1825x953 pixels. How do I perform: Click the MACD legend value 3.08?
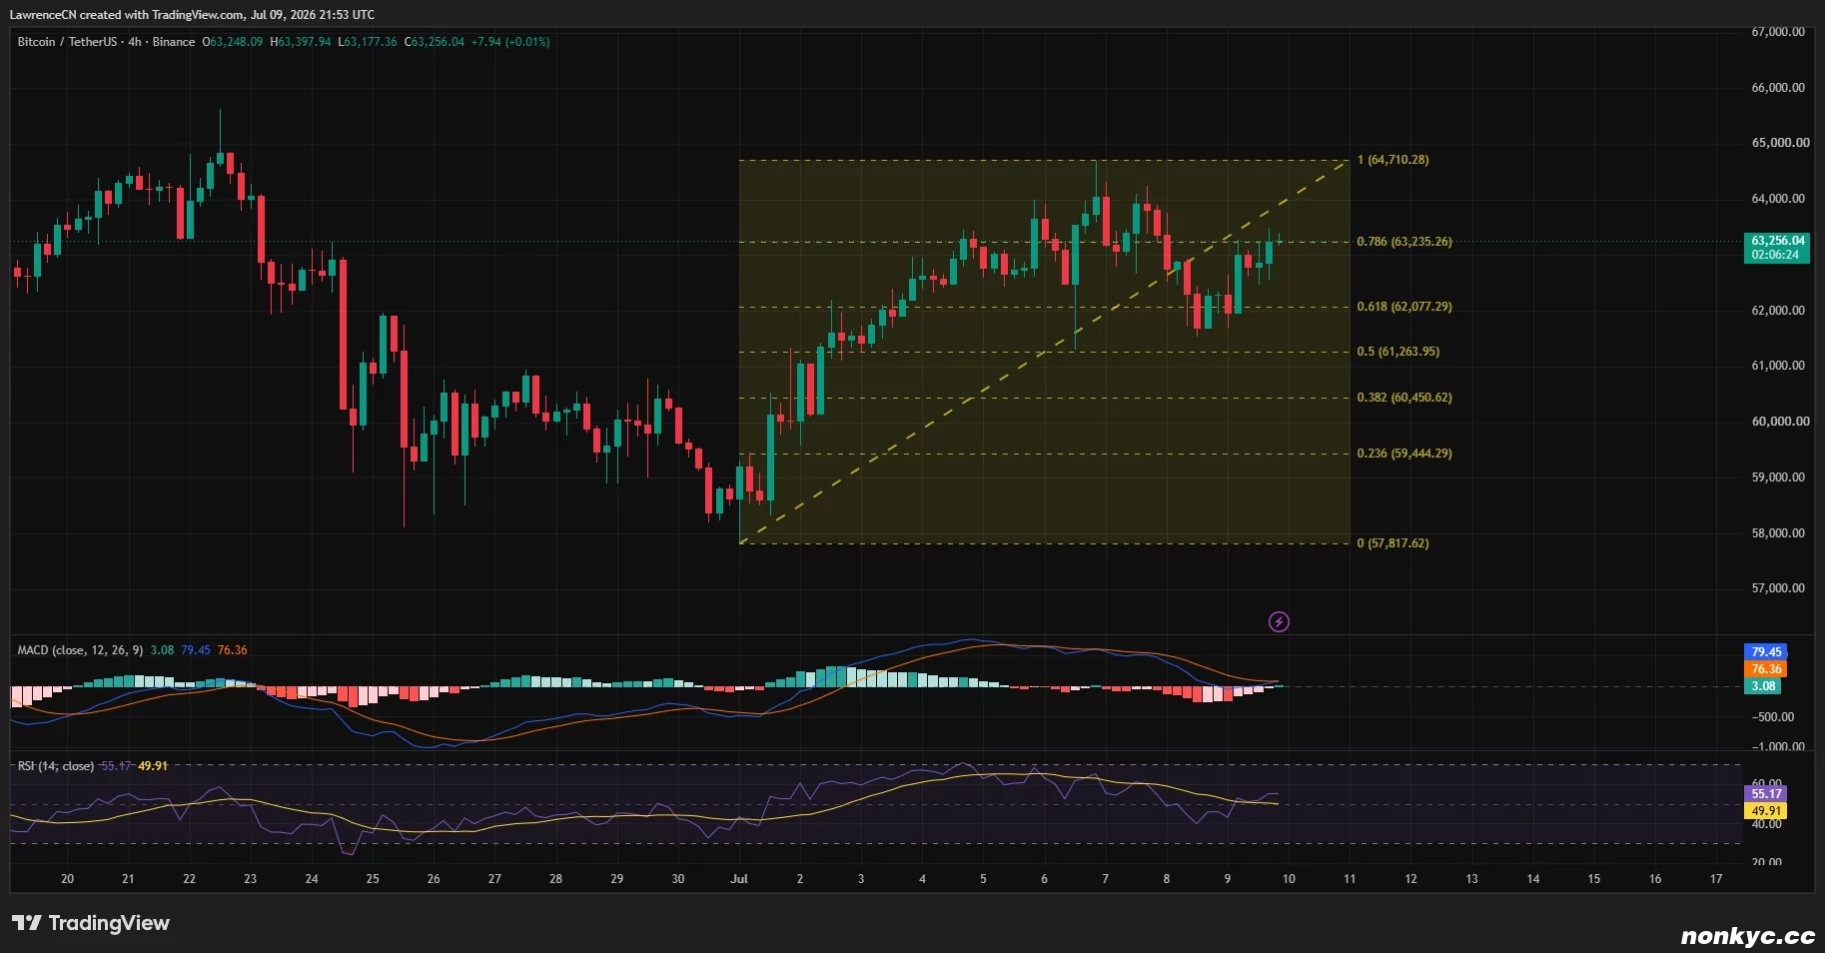pyautogui.click(x=162, y=650)
